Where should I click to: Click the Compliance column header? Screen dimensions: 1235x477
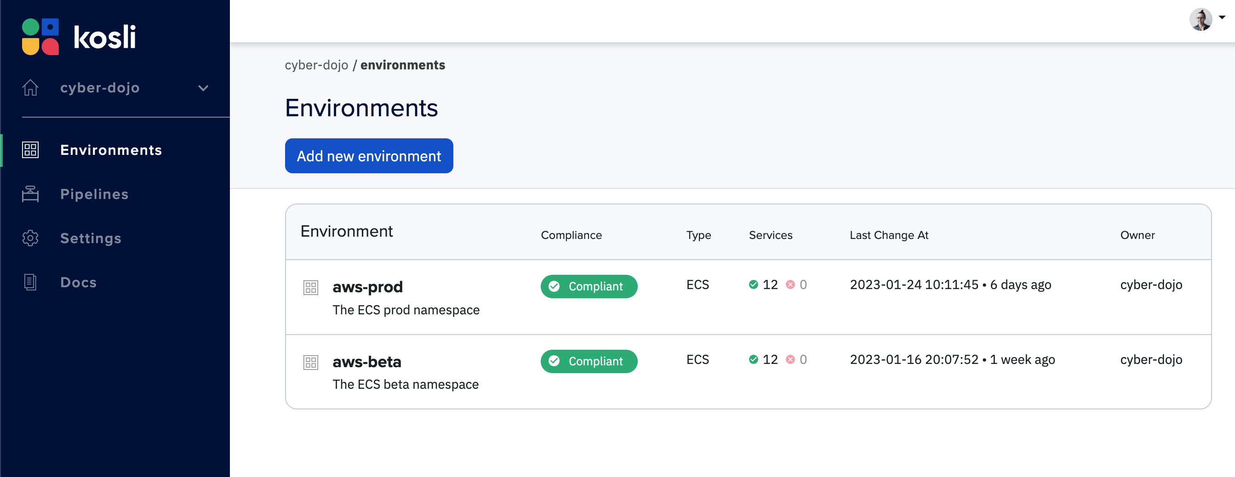click(571, 235)
